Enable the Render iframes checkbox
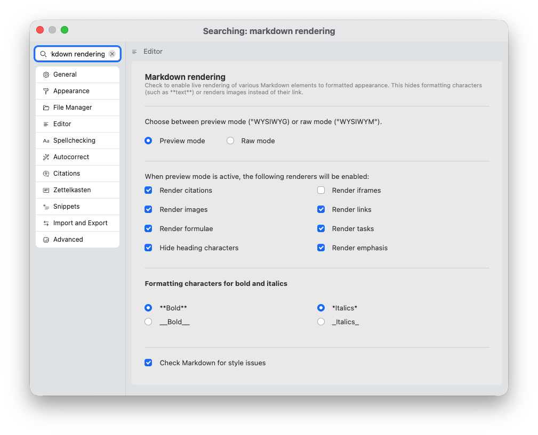The width and height of the screenshot is (538, 435). [321, 190]
